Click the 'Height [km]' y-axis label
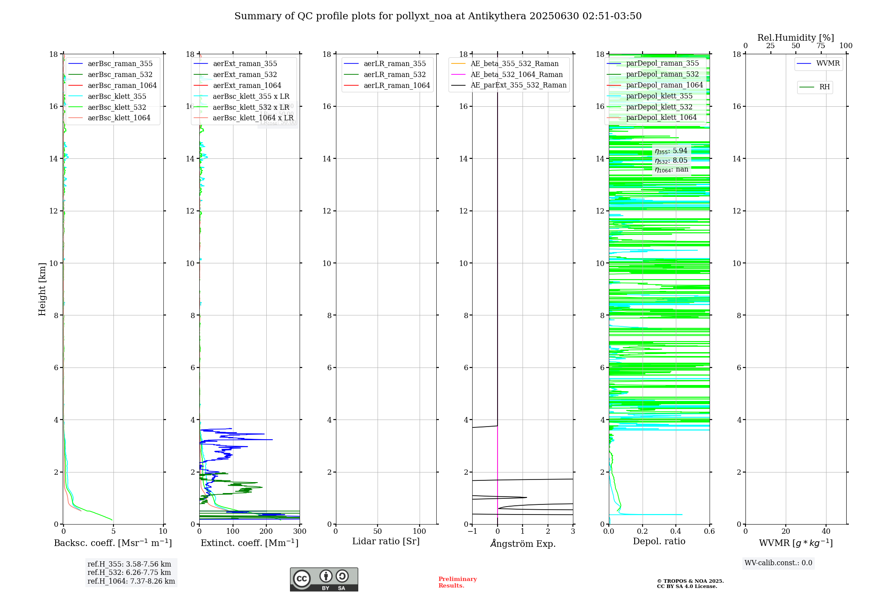 click(42, 289)
